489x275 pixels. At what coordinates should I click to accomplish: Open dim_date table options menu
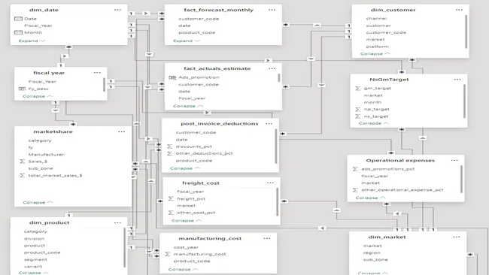click(x=117, y=10)
